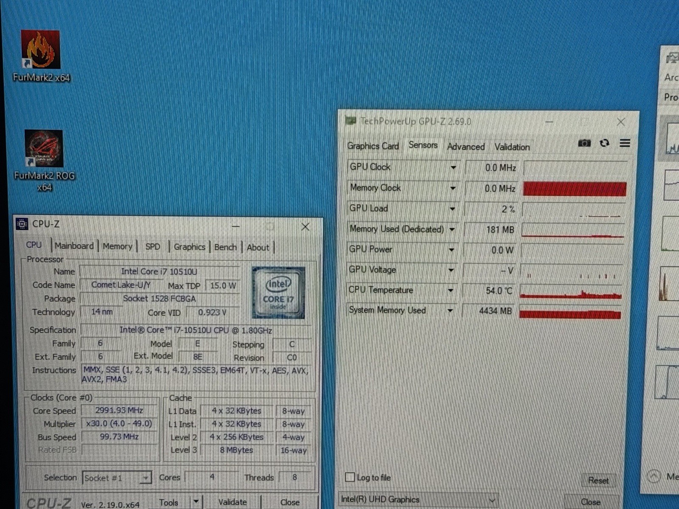Click the Close button in GPU-Z

(591, 502)
